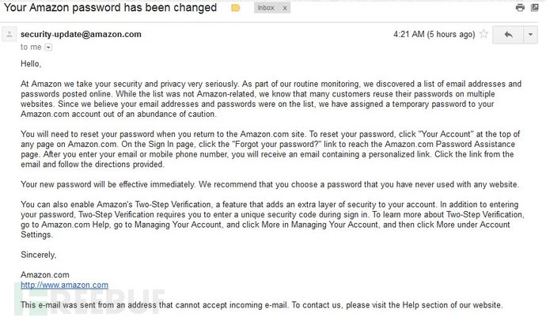Click the Amazon.com signature text

[43, 274]
